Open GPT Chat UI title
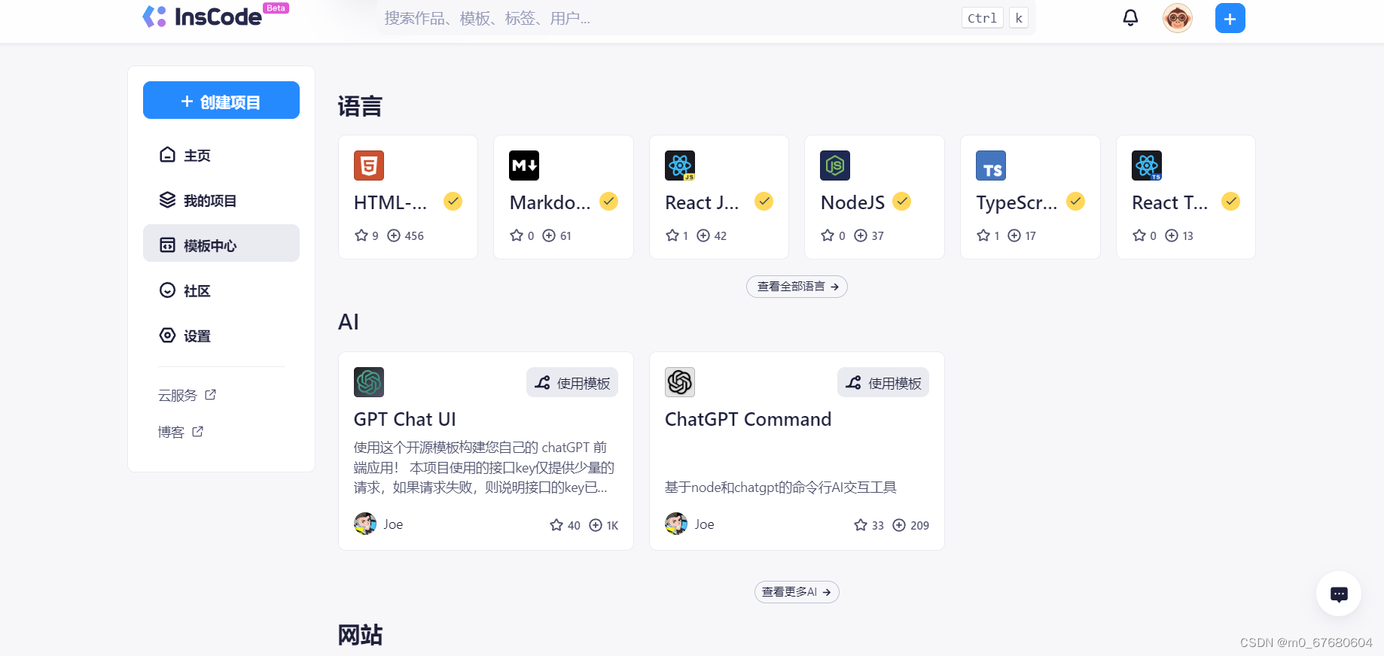 [x=405, y=419]
